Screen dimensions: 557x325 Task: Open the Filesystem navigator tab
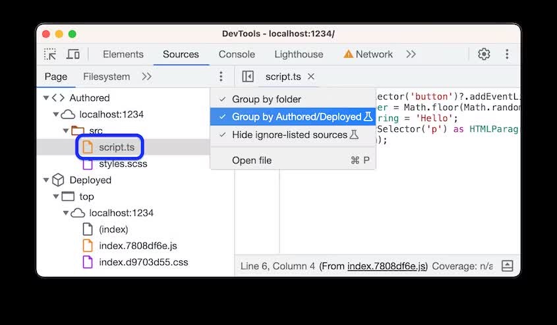coord(106,76)
